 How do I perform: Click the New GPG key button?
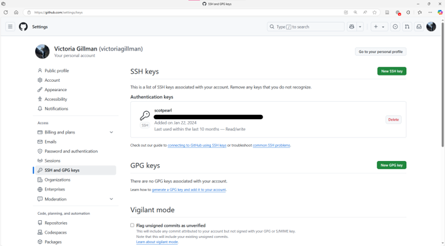[x=391, y=165]
